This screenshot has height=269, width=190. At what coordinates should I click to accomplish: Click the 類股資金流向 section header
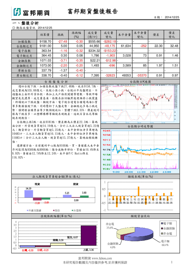pyautogui.click(x=140, y=216)
